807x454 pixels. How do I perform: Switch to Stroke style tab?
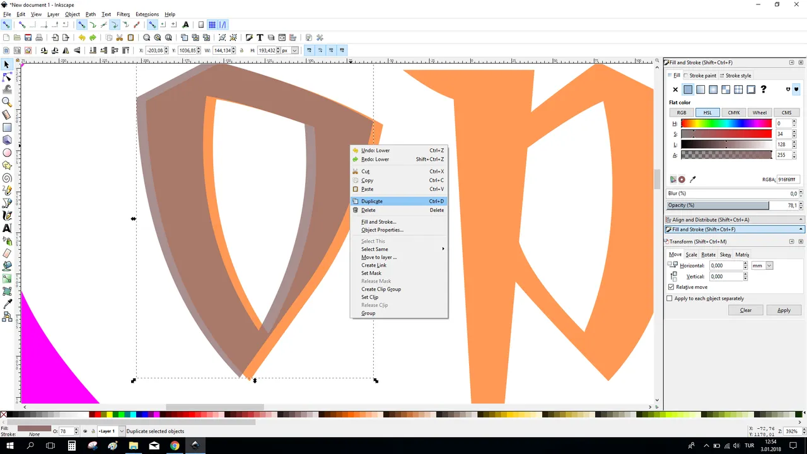click(735, 76)
